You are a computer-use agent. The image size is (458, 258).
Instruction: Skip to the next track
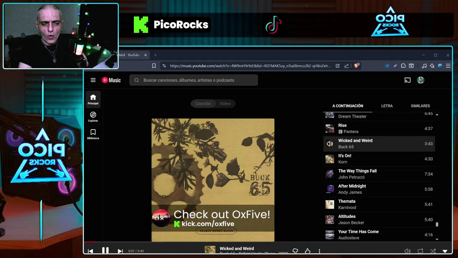pyautogui.click(x=120, y=251)
